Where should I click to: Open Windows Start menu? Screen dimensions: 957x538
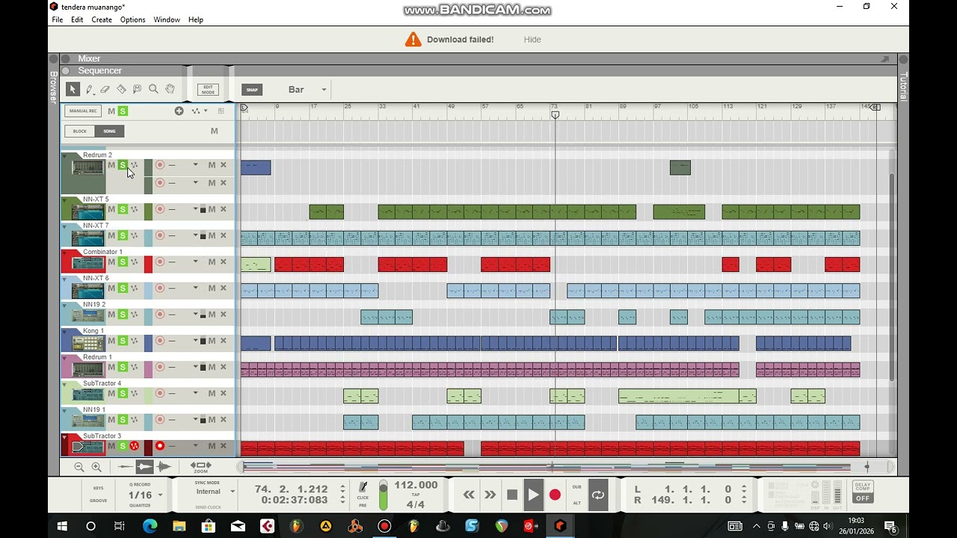coord(62,526)
